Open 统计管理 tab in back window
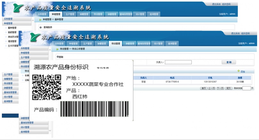This screenshot has width=259, height=140. pos(140,14)
